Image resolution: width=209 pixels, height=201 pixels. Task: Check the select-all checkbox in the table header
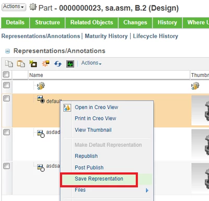[6, 75]
